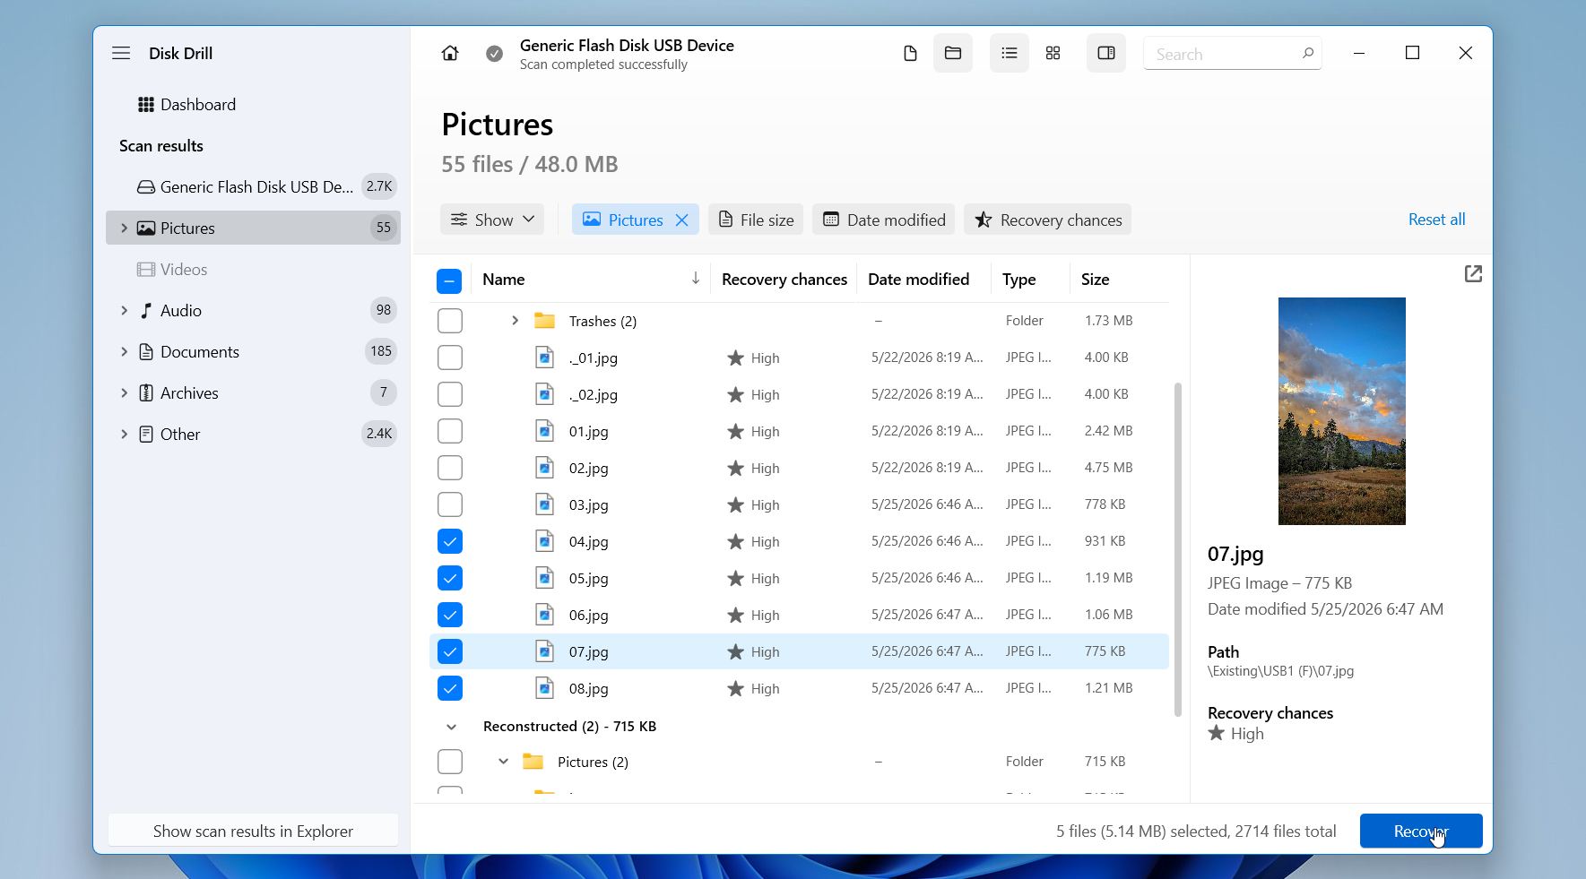This screenshot has height=879, width=1586.
Task: Click the scan completed checkmark status icon
Action: click(494, 54)
